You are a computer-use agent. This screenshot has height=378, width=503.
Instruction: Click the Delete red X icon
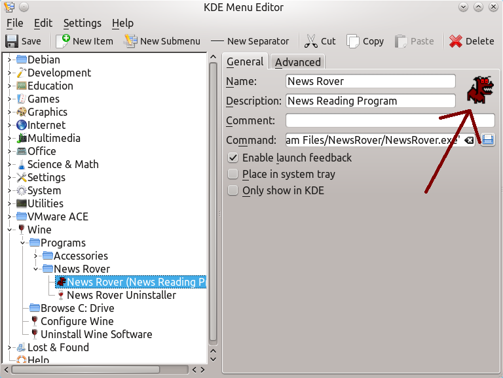(456, 41)
